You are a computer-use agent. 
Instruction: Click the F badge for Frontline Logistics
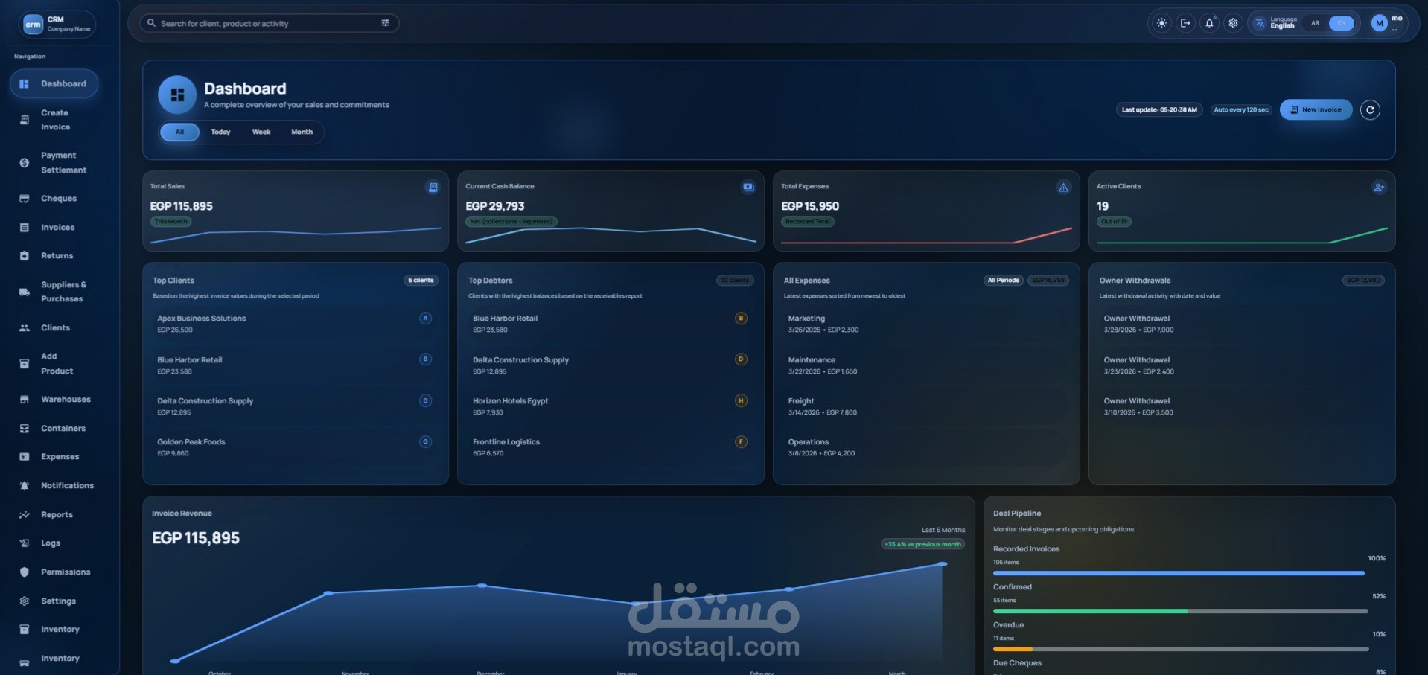(741, 442)
